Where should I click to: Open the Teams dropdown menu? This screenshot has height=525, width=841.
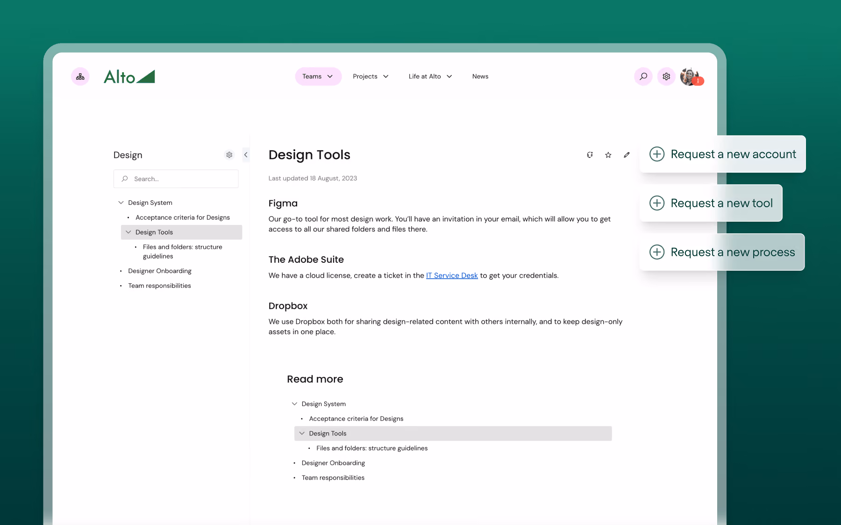tap(318, 77)
